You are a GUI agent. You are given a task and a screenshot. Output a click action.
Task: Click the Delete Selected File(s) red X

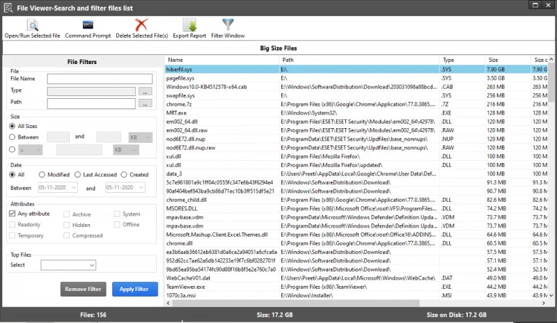pos(141,25)
